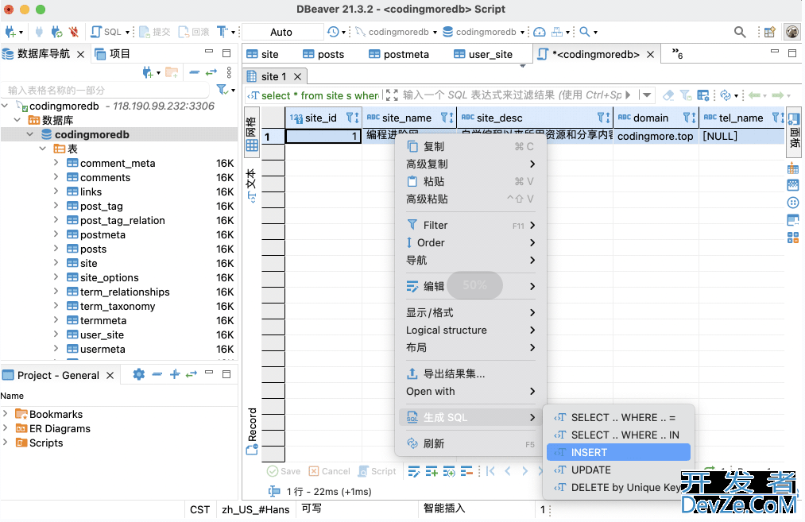805x522 pixels.
Task: Go to next row arrow
Action: [x=524, y=471]
